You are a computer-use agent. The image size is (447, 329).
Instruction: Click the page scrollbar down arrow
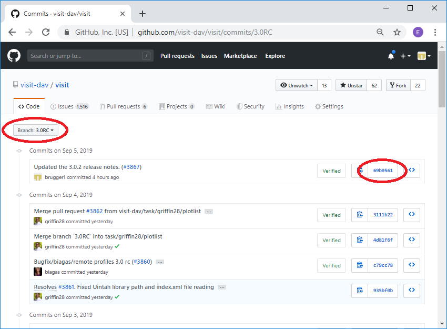(442, 324)
